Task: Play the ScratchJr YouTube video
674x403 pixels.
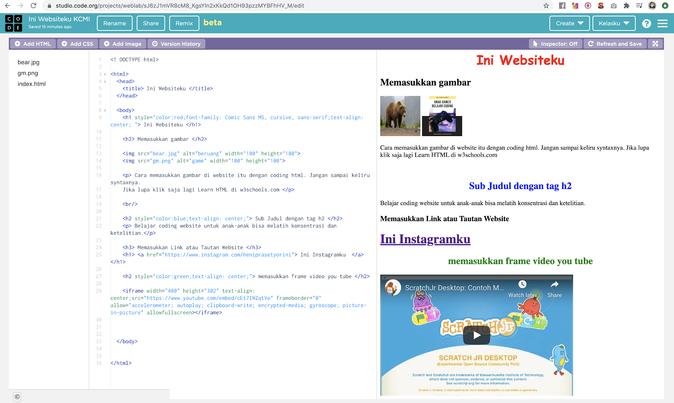Action: [476, 335]
